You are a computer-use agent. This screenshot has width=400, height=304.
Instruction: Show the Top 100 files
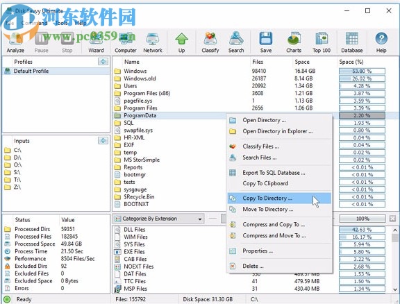pyautogui.click(x=322, y=42)
